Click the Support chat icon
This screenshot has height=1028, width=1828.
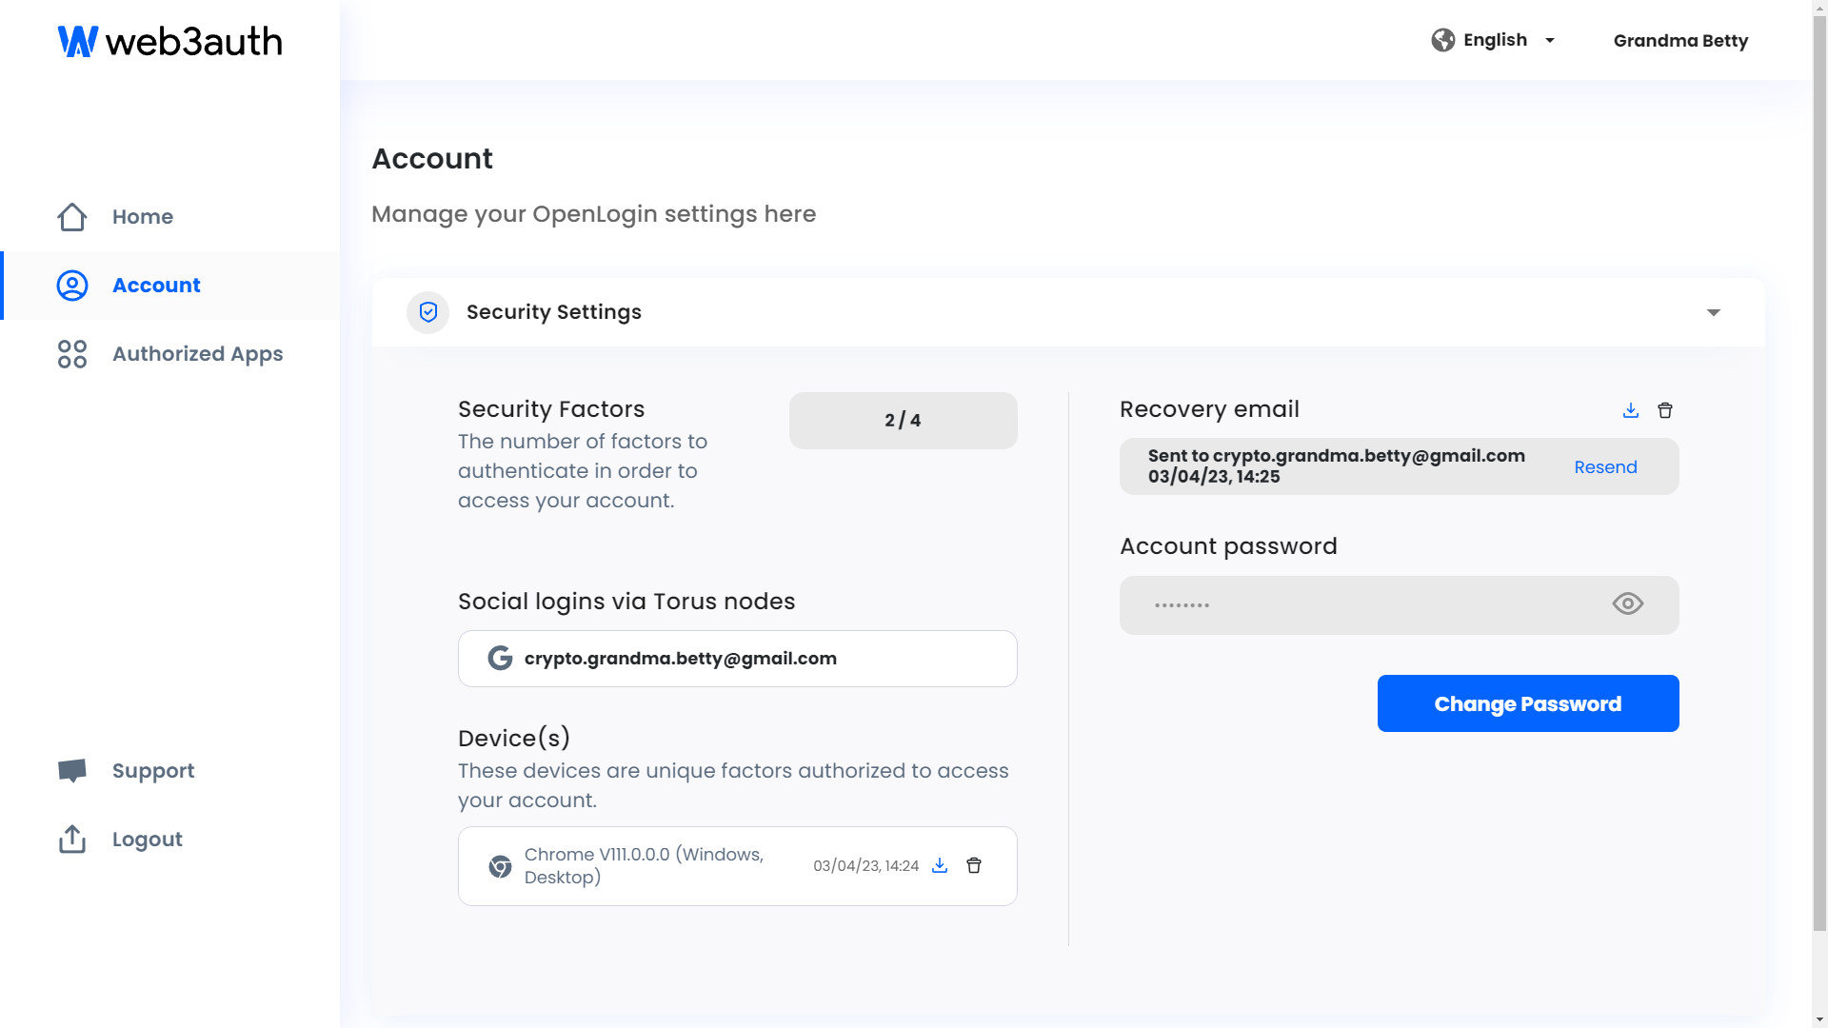click(72, 771)
